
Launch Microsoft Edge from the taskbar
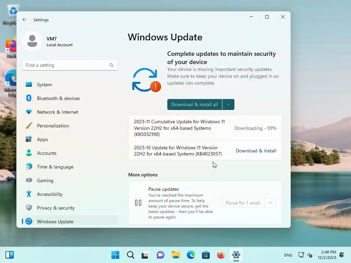tap(191, 255)
